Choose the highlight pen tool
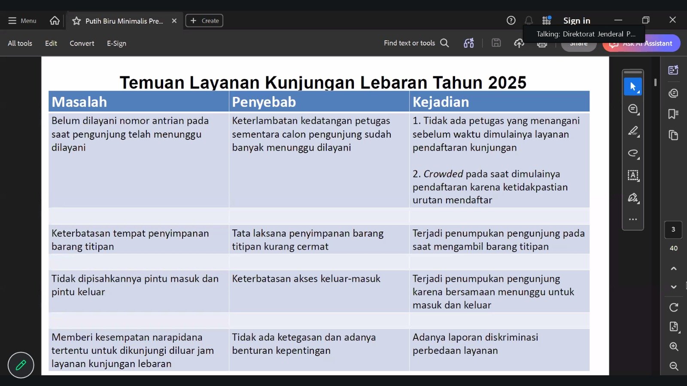The image size is (687, 386). tap(633, 131)
